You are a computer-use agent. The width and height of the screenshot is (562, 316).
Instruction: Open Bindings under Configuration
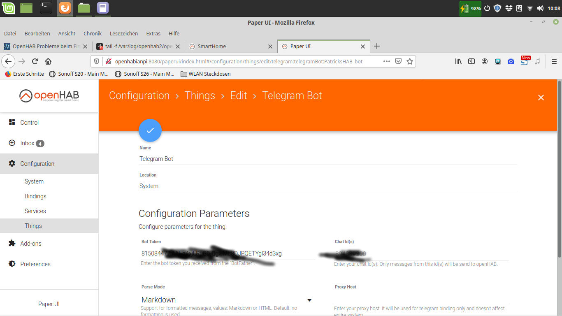click(x=49, y=196)
